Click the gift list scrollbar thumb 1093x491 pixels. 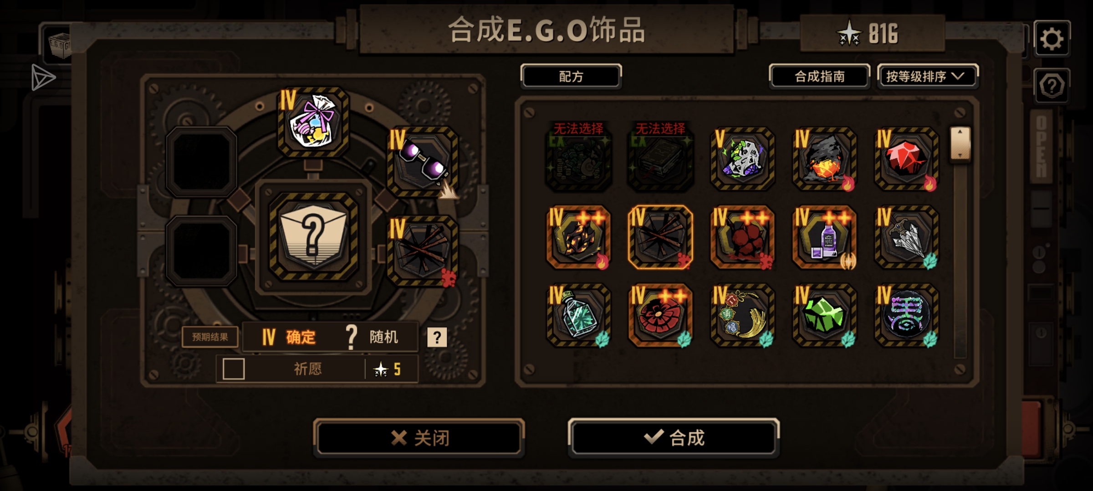pyautogui.click(x=960, y=143)
